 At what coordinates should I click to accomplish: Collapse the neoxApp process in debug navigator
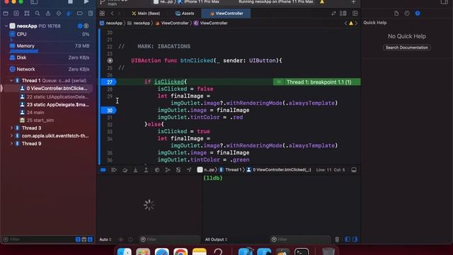[x=6, y=25]
